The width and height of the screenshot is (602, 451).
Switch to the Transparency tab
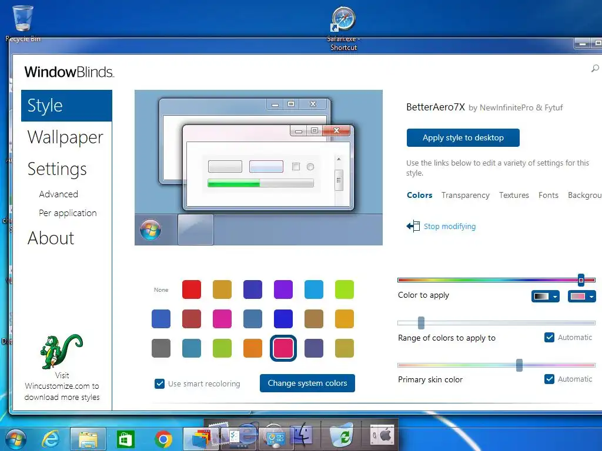pyautogui.click(x=466, y=195)
